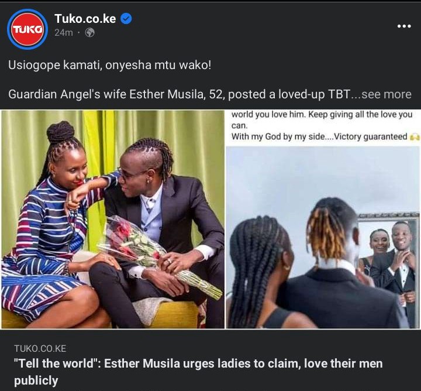Click the blue verified badge checkmark
421x391 pixels.
(126, 19)
